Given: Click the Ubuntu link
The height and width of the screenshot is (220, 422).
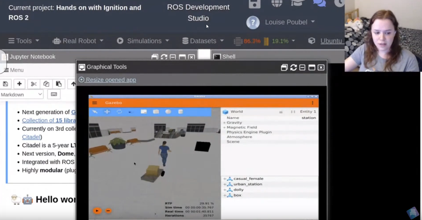Looking at the screenshot, I should coord(331,41).
